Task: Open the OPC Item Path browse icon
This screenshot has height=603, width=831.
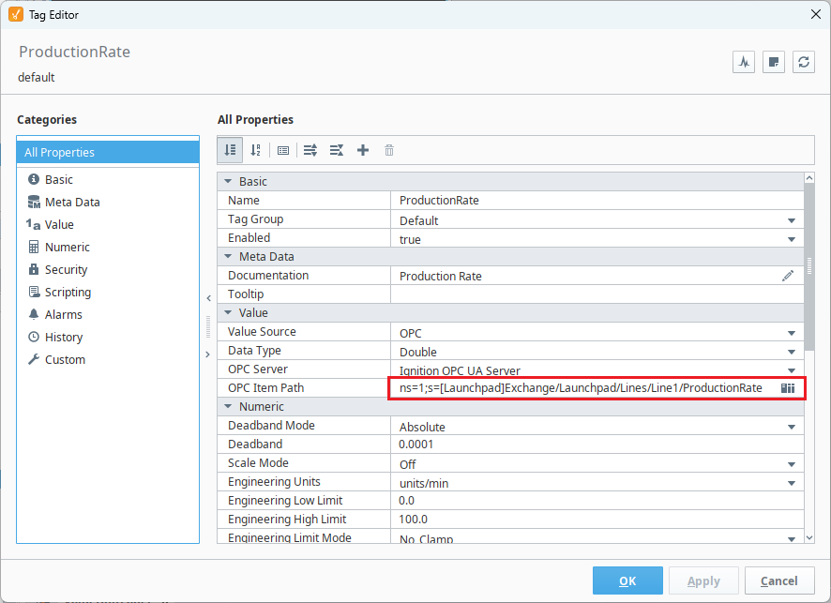Action: coord(788,388)
